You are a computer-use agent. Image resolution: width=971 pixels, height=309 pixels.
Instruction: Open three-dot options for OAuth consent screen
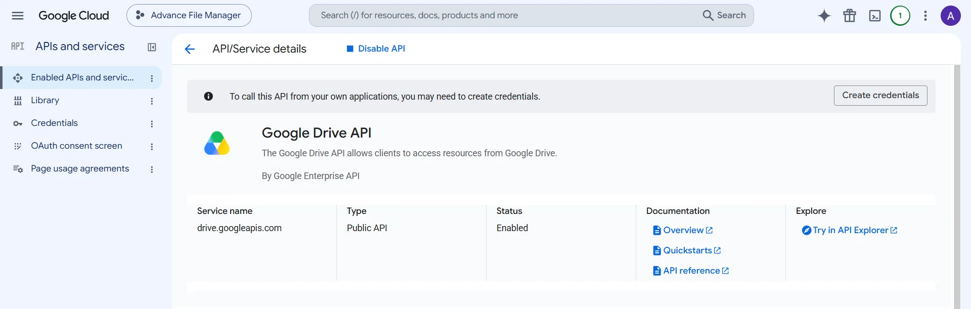point(152,147)
